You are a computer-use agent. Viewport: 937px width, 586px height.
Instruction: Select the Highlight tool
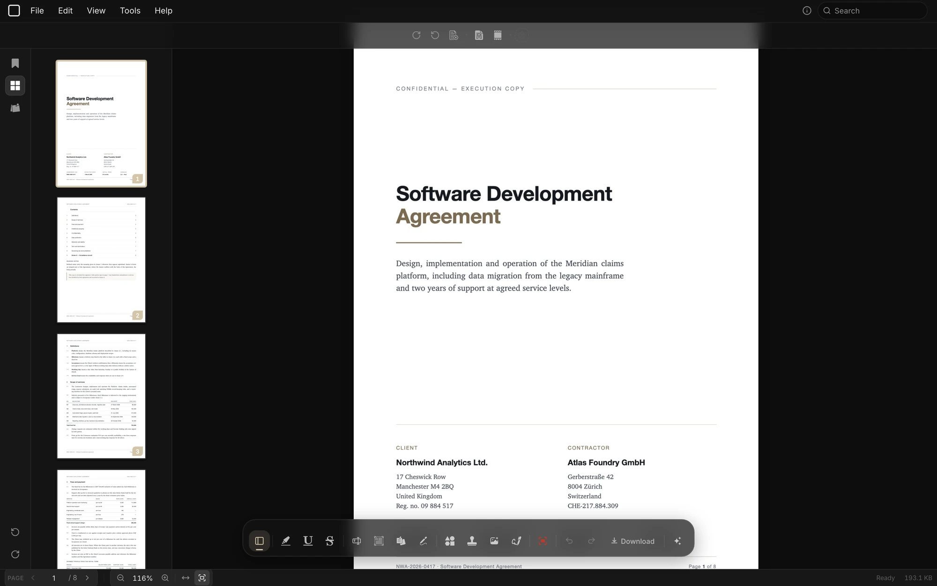pyautogui.click(x=285, y=541)
